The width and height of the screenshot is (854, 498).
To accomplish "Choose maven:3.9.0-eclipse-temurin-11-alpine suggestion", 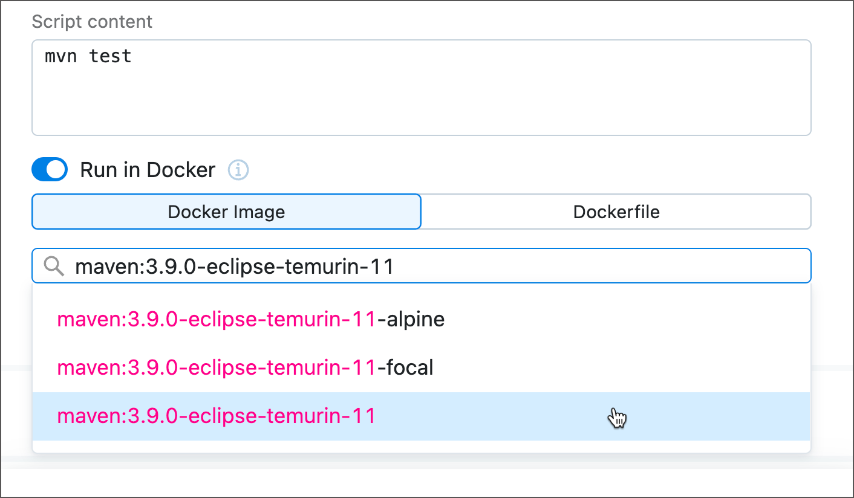I will click(x=421, y=319).
